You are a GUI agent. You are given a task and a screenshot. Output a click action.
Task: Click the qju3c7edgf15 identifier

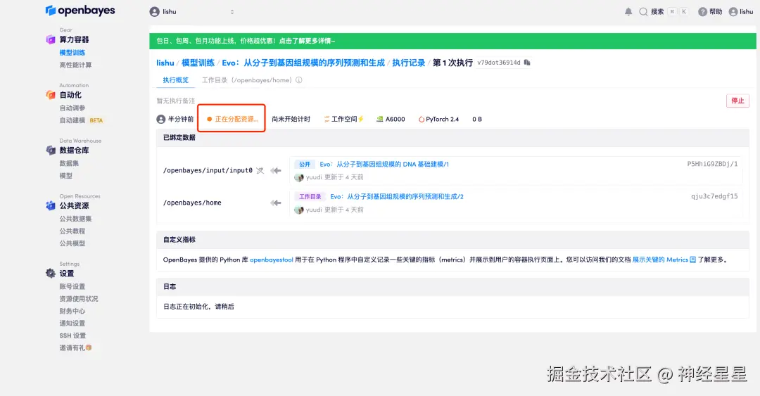tap(714, 196)
